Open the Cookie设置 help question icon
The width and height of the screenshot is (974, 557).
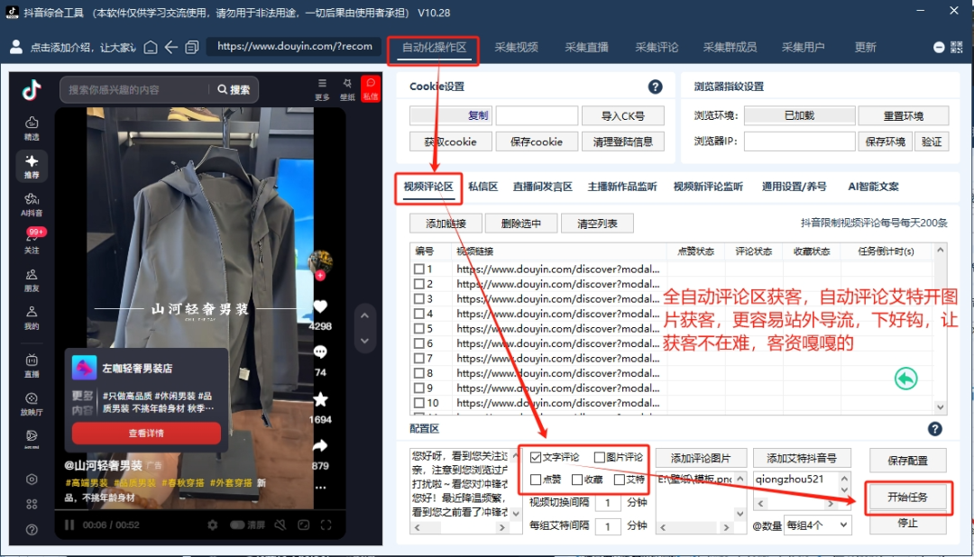pos(656,87)
